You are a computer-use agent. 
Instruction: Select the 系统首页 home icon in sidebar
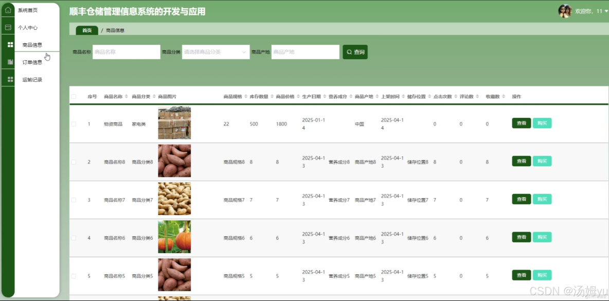(8, 10)
